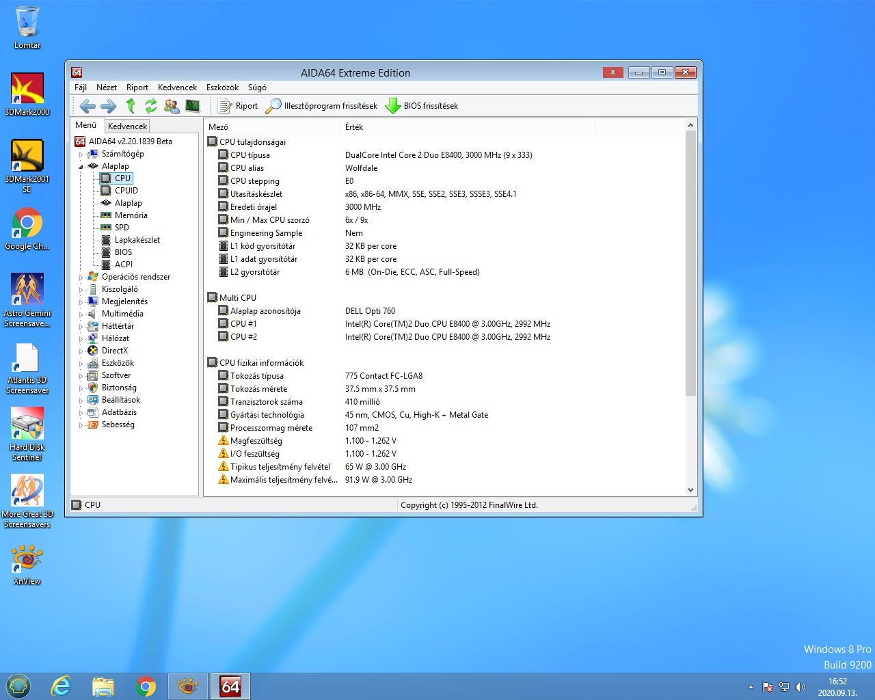Open driver updates (Illesztőprogram frissítések)

coord(321,106)
